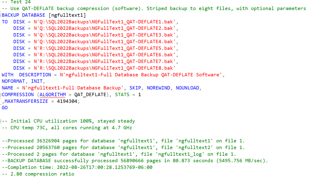Collapse the Initial CPU comment fold region

click(1, 121)
